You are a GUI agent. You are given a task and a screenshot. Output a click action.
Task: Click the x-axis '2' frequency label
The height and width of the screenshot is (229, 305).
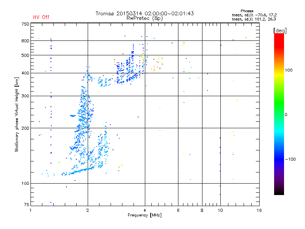click(88, 210)
